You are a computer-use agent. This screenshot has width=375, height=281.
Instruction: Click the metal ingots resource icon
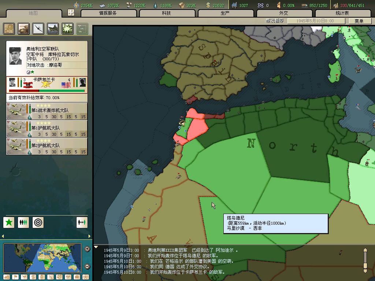(103, 5)
